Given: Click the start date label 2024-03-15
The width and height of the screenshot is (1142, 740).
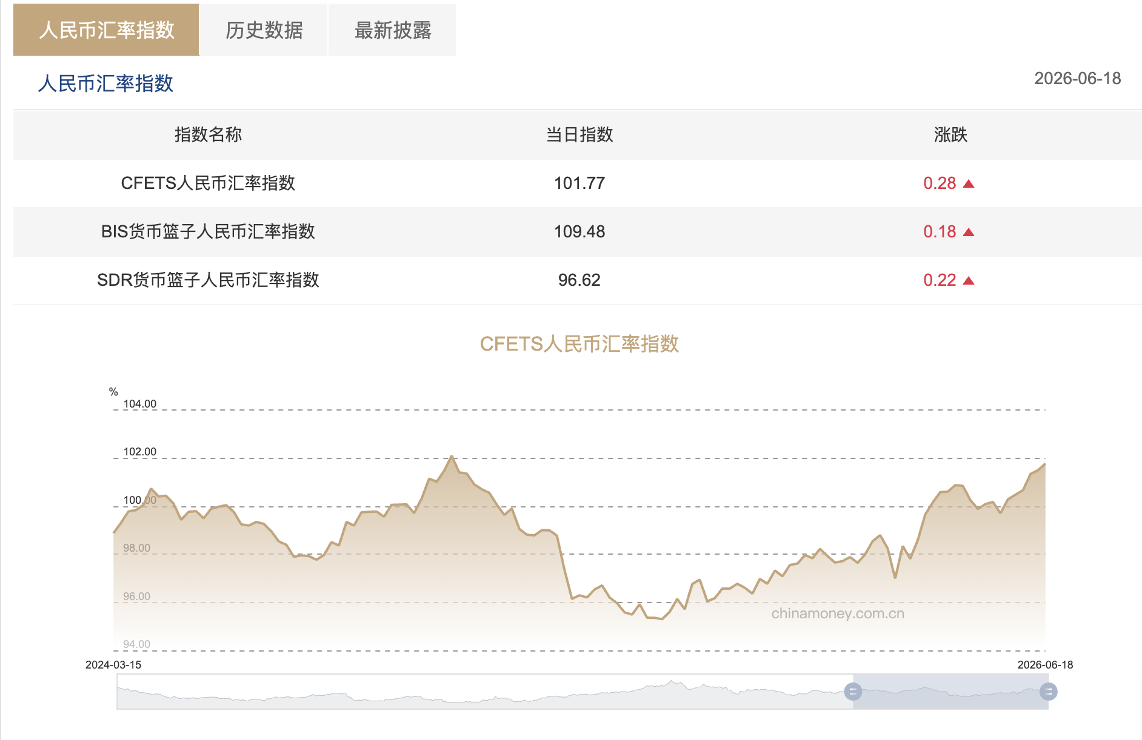Looking at the screenshot, I should [x=113, y=665].
